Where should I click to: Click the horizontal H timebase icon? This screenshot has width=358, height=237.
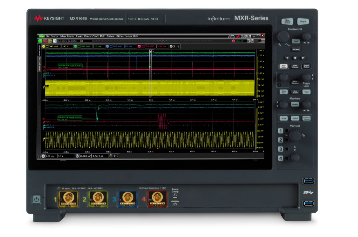pos(43,156)
